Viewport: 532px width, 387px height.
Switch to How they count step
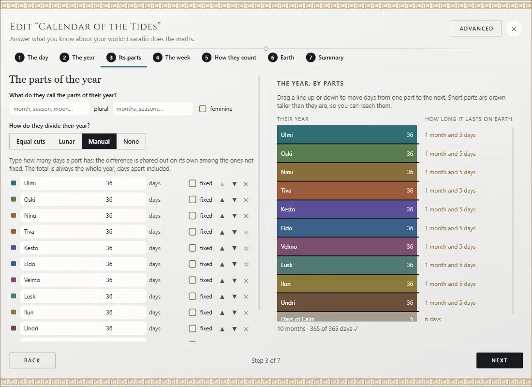click(229, 58)
